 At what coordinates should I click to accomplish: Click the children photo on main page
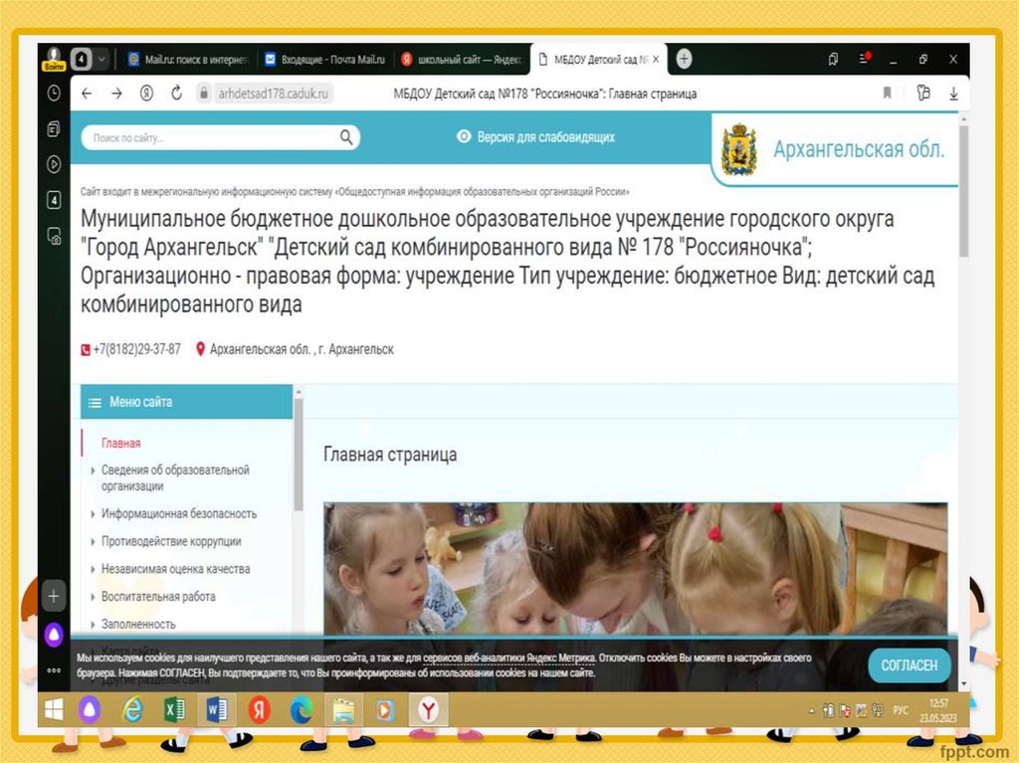coord(635,569)
